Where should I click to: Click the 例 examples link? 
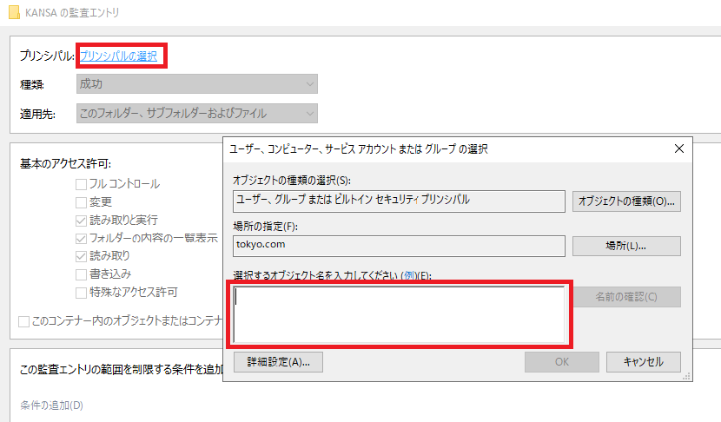pyautogui.click(x=409, y=275)
